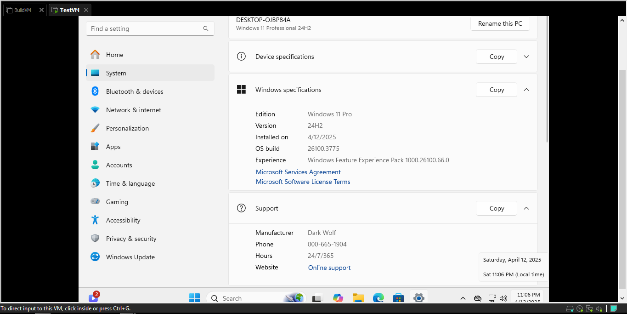Select System in the settings sidebar

point(150,73)
